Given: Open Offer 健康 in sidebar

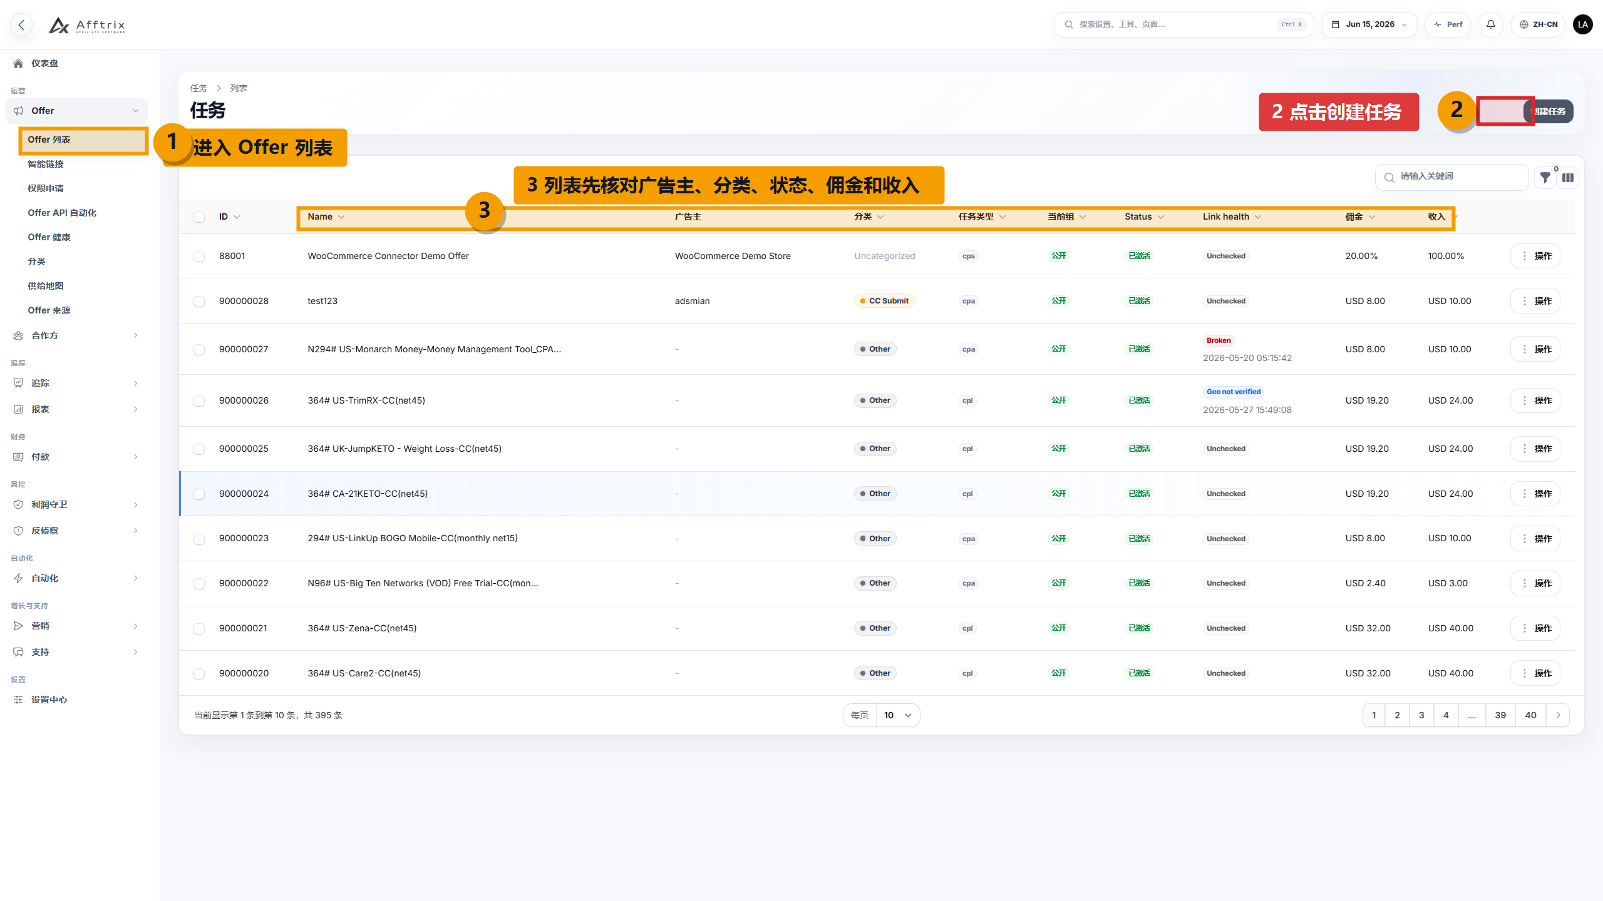Looking at the screenshot, I should [x=49, y=237].
